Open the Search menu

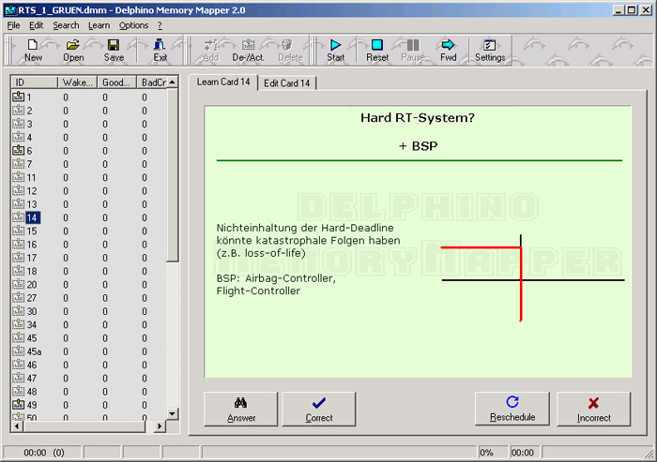pyautogui.click(x=66, y=25)
